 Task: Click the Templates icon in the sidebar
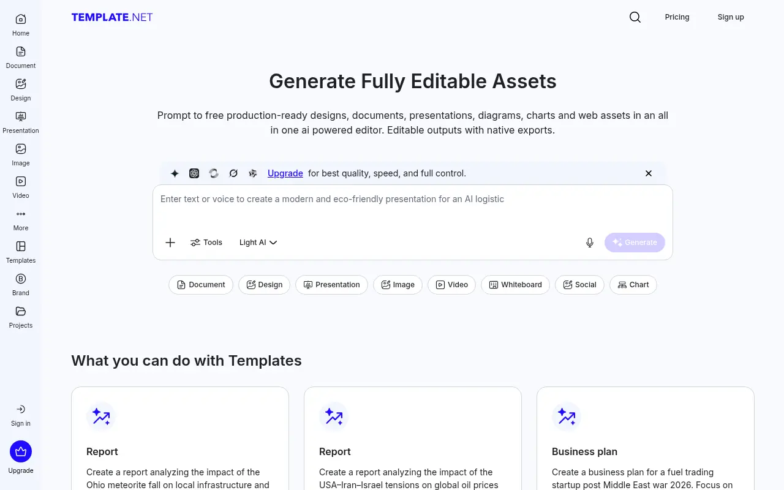pyautogui.click(x=20, y=251)
